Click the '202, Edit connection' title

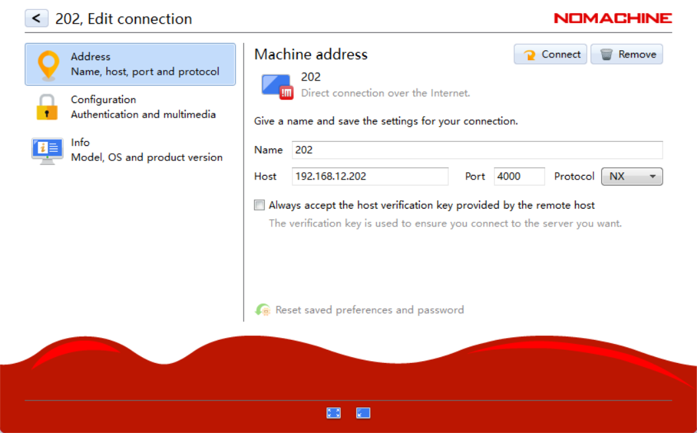coord(123,18)
